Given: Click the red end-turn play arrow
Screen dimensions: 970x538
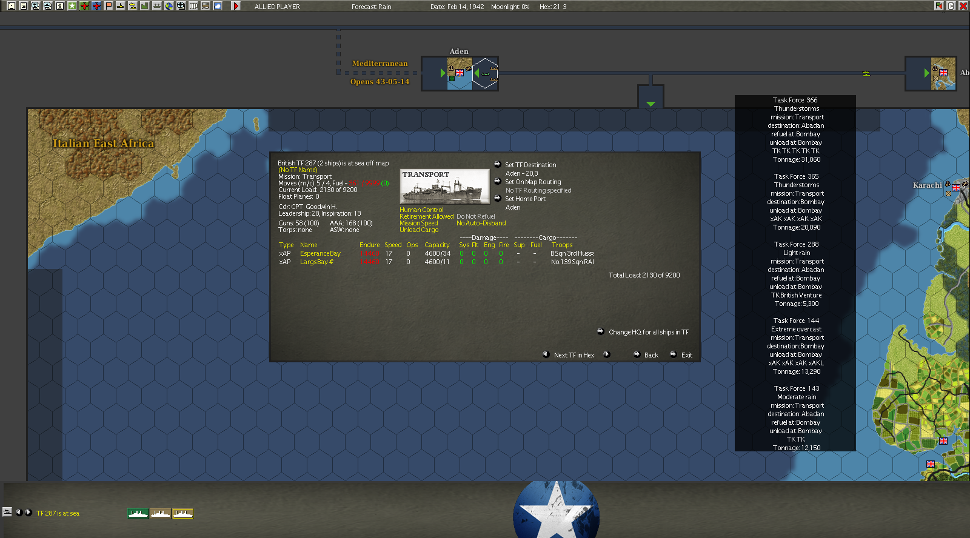Looking at the screenshot, I should click(236, 6).
